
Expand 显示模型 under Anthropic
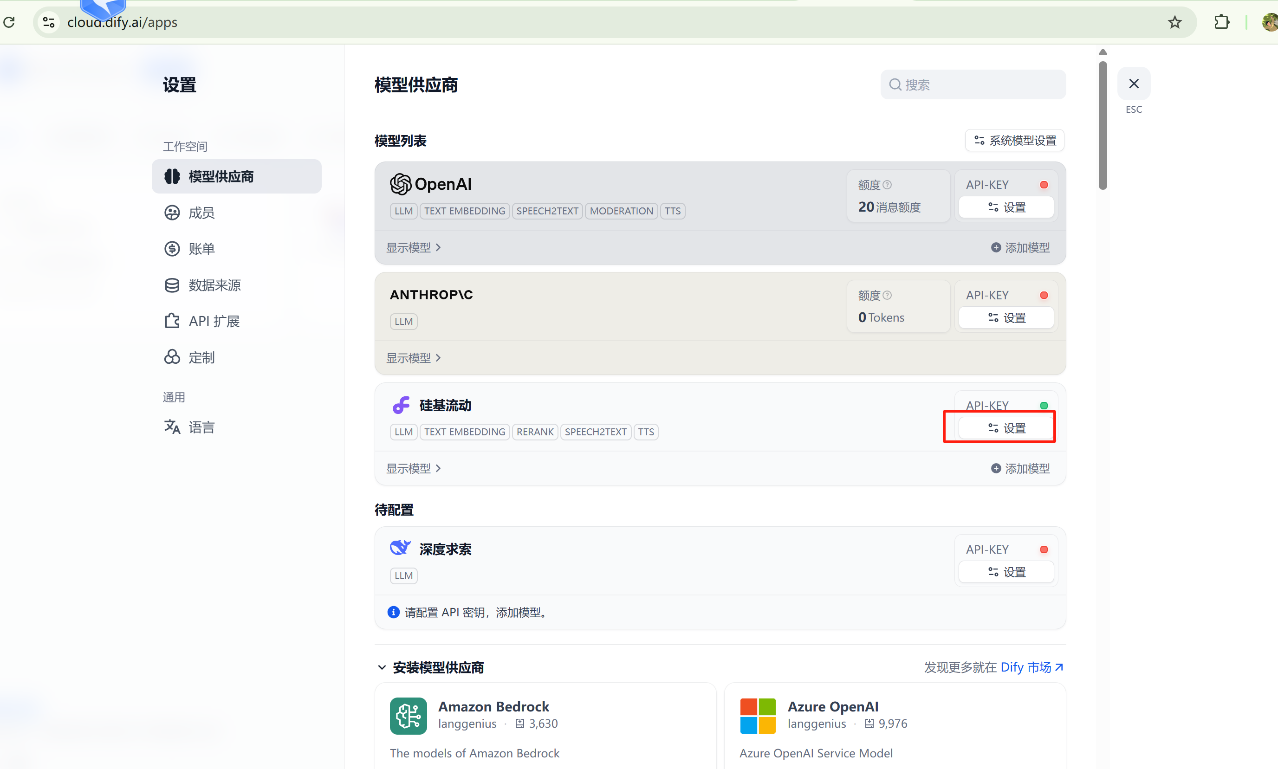(x=413, y=358)
